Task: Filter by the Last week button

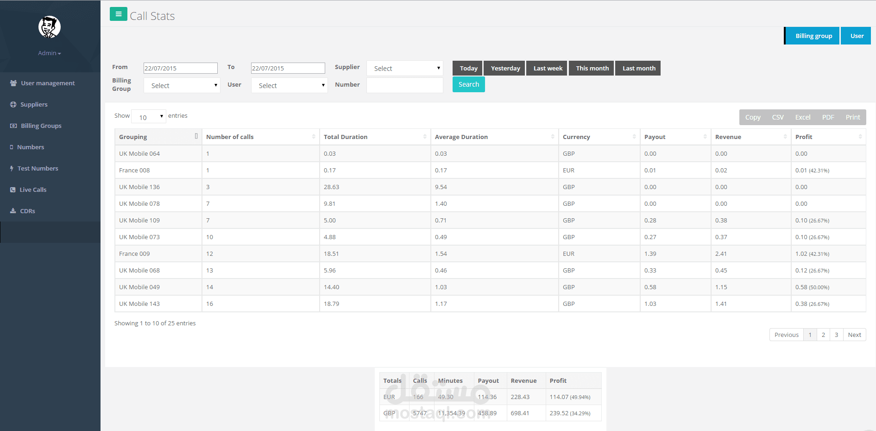Action: [548, 68]
